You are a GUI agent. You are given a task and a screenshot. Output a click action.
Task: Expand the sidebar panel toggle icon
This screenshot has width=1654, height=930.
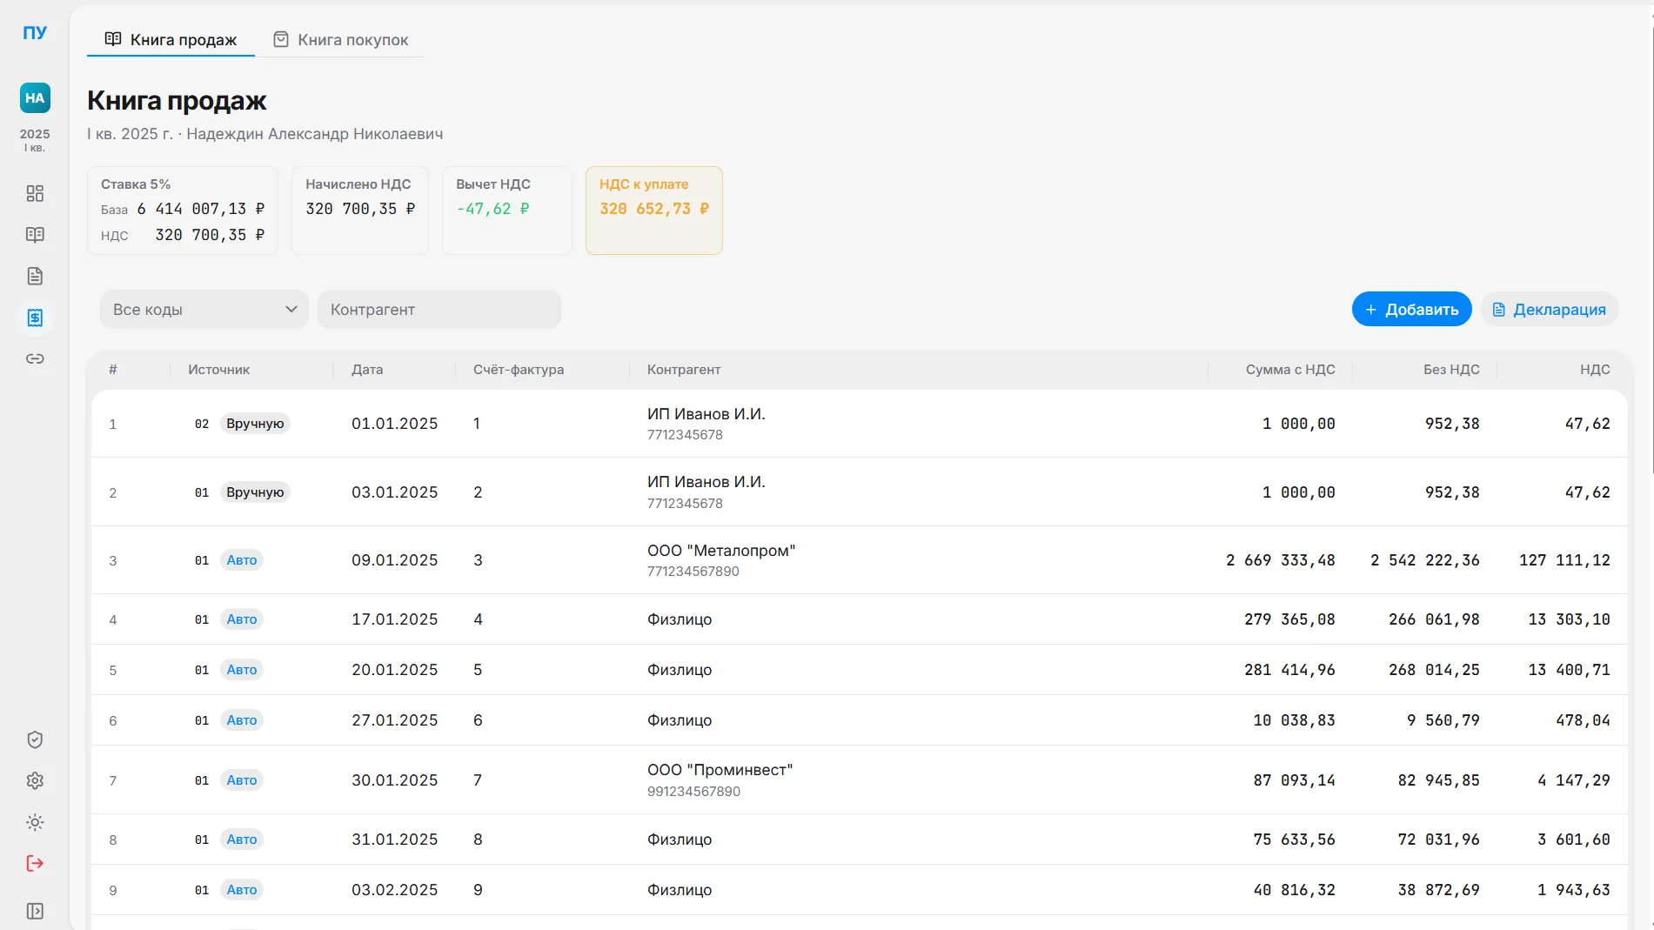(35, 911)
